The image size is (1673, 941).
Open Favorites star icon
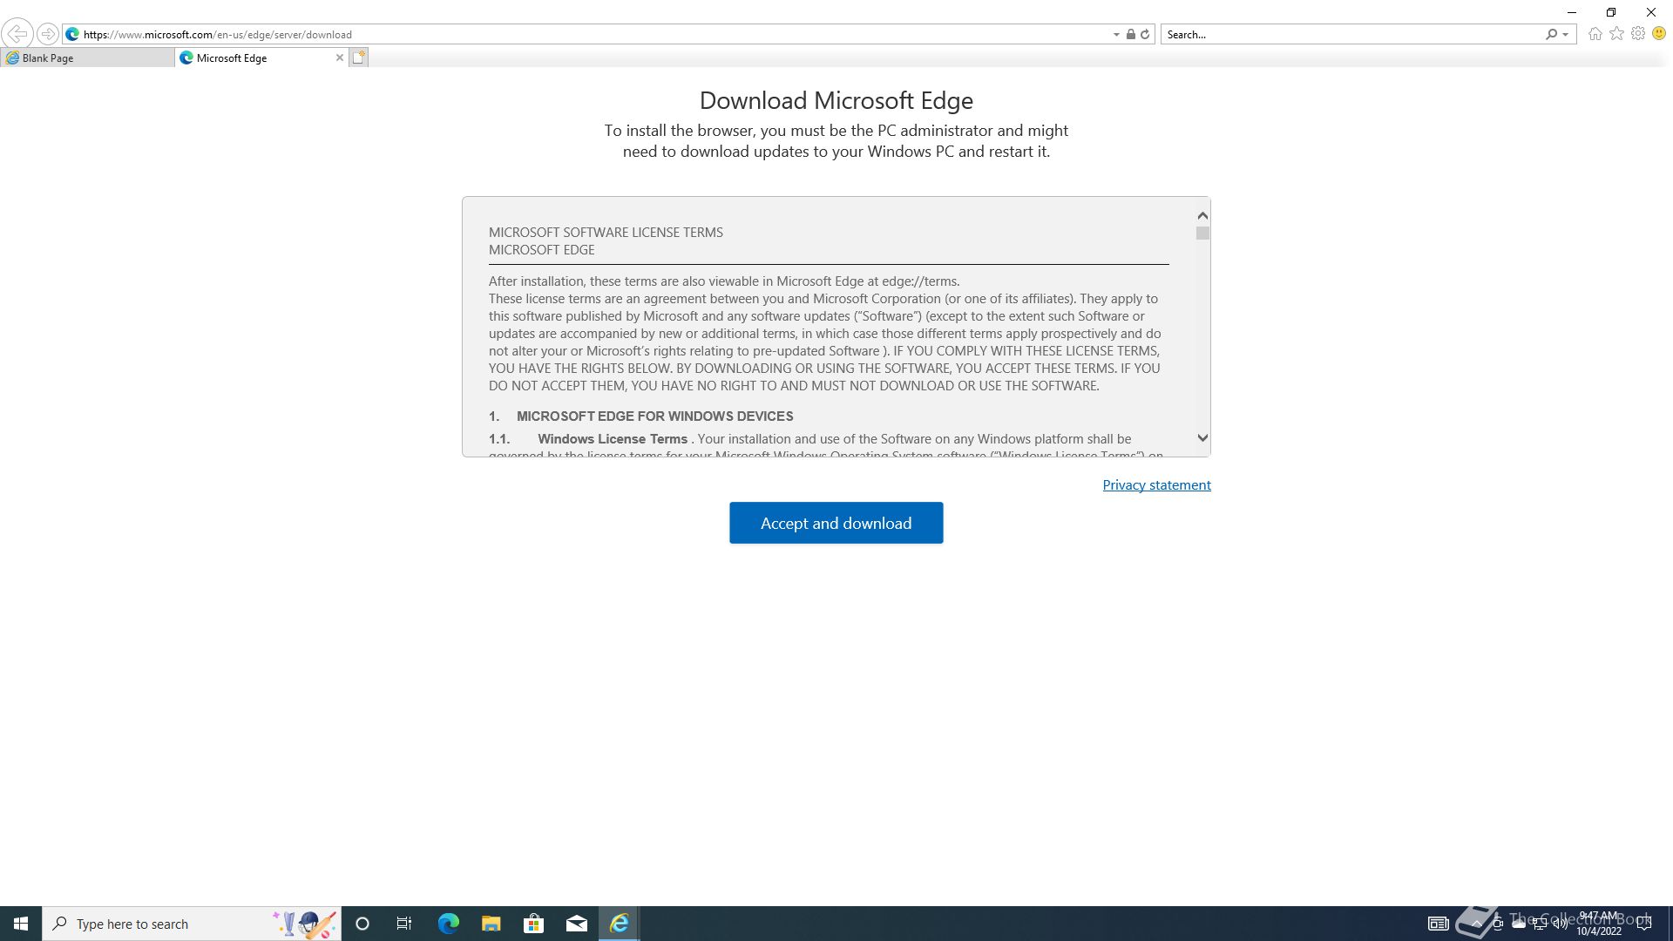click(1616, 34)
